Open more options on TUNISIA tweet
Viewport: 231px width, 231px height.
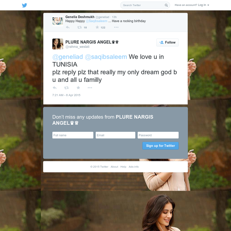pyautogui.click(x=90, y=88)
